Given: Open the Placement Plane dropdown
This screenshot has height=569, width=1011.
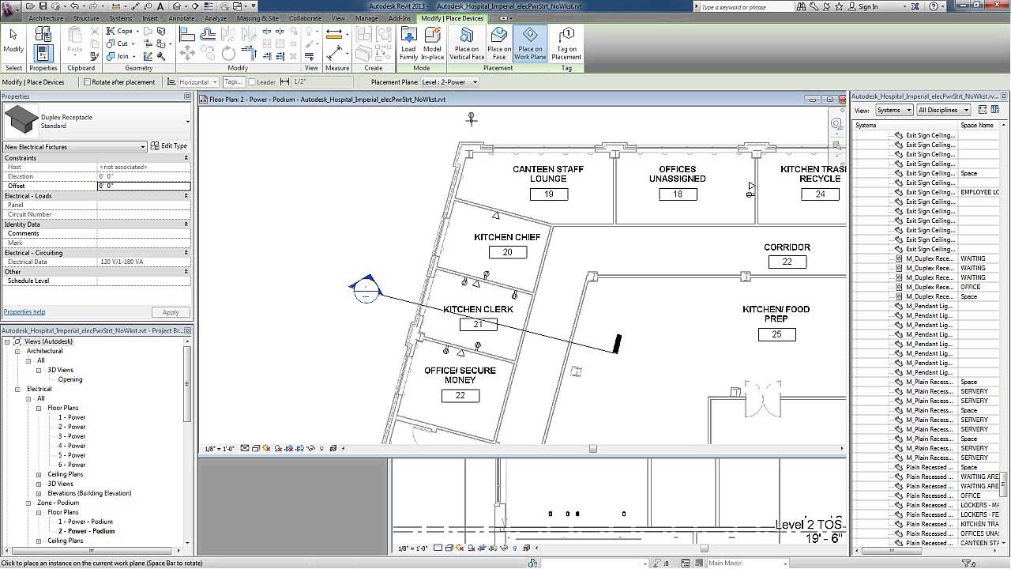Looking at the screenshot, I should [449, 81].
